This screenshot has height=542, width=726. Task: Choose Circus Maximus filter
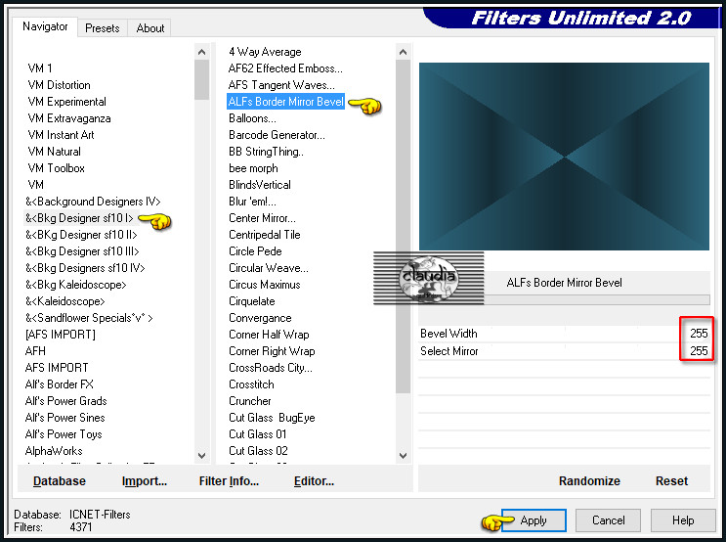pyautogui.click(x=265, y=285)
